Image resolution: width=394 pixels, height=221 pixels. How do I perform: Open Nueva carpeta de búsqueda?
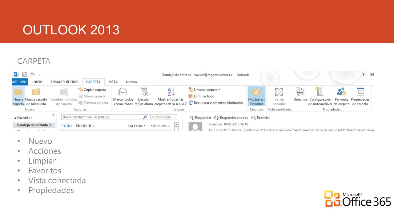pyautogui.click(x=36, y=96)
